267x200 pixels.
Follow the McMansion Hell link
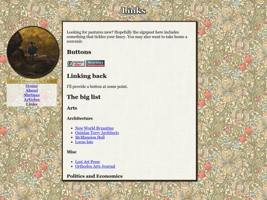(x=89, y=137)
